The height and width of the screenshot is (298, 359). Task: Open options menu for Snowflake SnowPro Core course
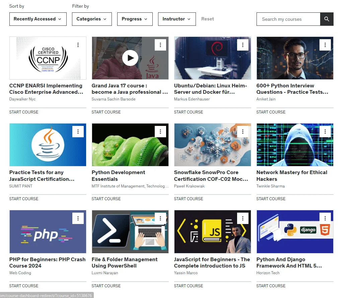(x=243, y=132)
